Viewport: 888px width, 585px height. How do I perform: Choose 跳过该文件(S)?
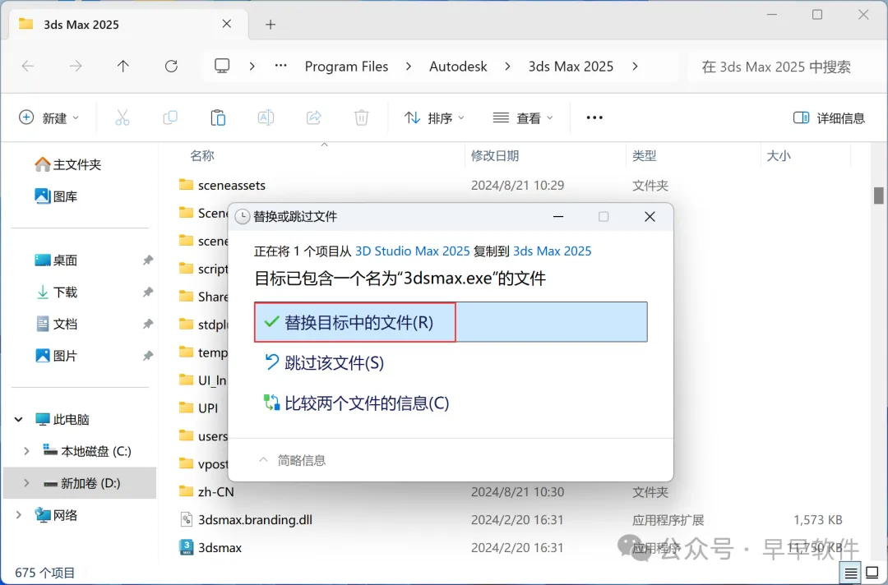pos(325,362)
